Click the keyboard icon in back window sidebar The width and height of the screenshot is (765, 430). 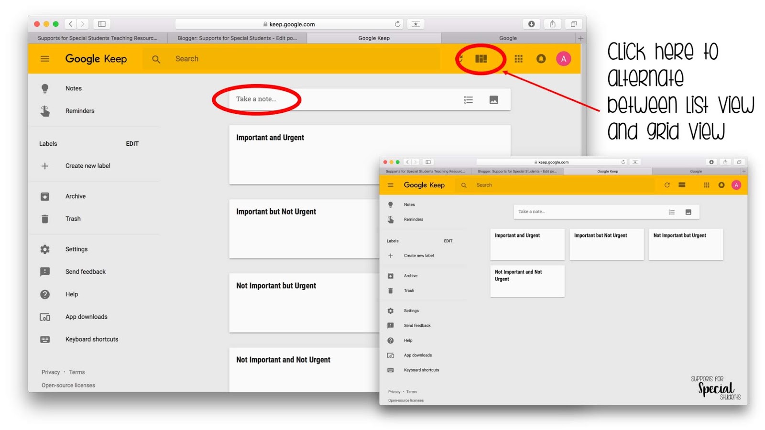[x=45, y=339]
